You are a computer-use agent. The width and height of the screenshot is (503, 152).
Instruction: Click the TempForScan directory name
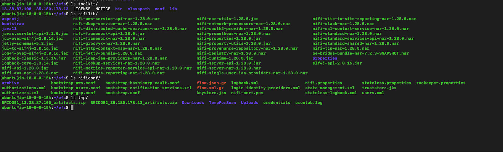tap(222, 103)
